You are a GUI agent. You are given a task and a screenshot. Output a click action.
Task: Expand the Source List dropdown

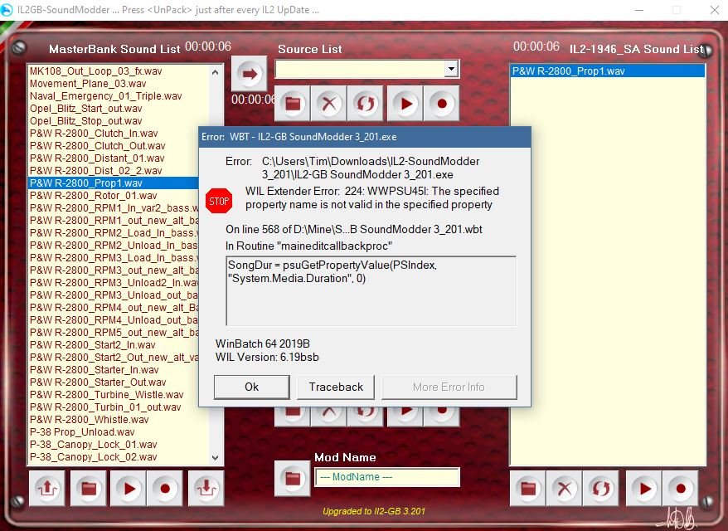tap(451, 69)
